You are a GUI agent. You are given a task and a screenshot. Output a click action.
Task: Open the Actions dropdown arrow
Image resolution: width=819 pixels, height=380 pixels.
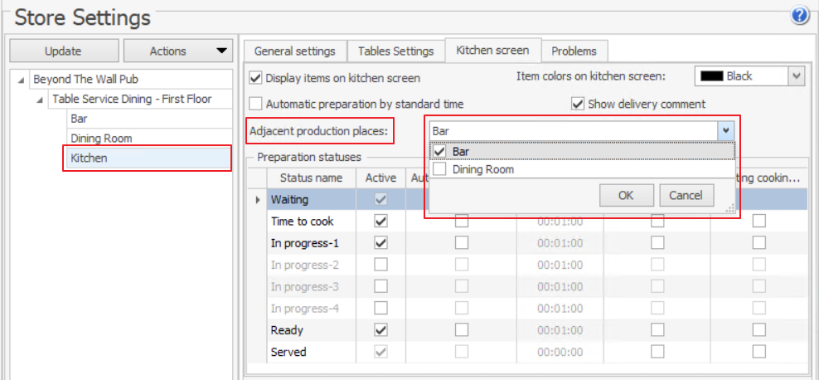[220, 51]
